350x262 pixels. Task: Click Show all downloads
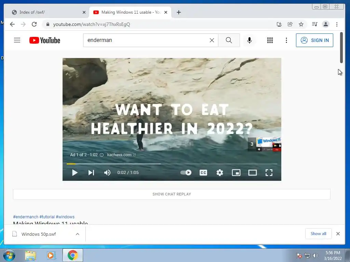point(318,234)
